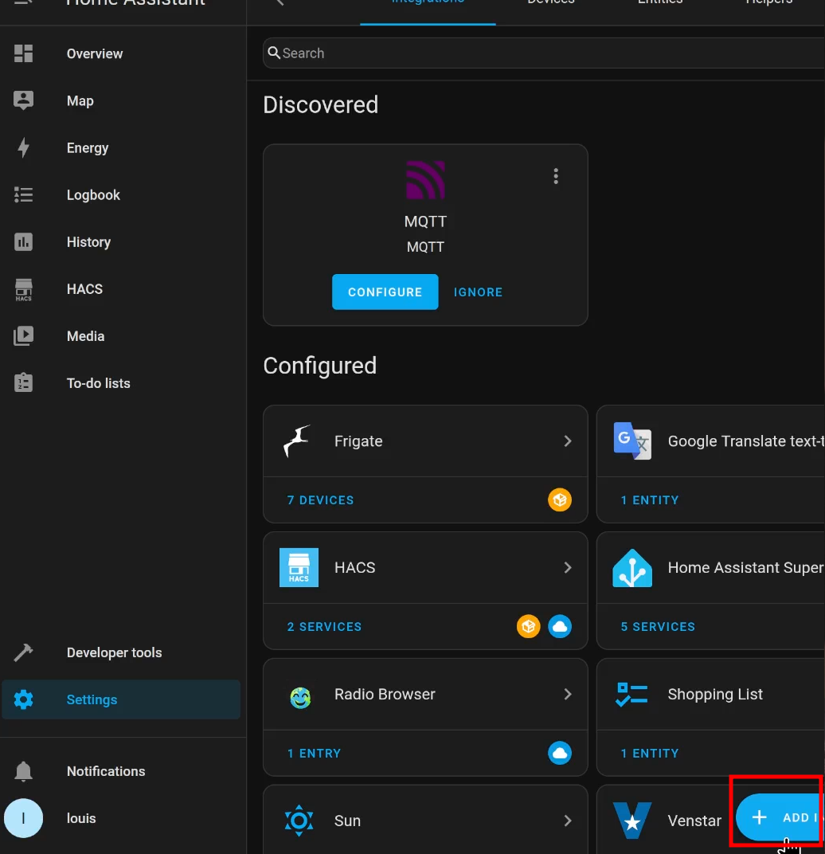Open the Notifications bell icon
This screenshot has width=825, height=854.
[23, 771]
